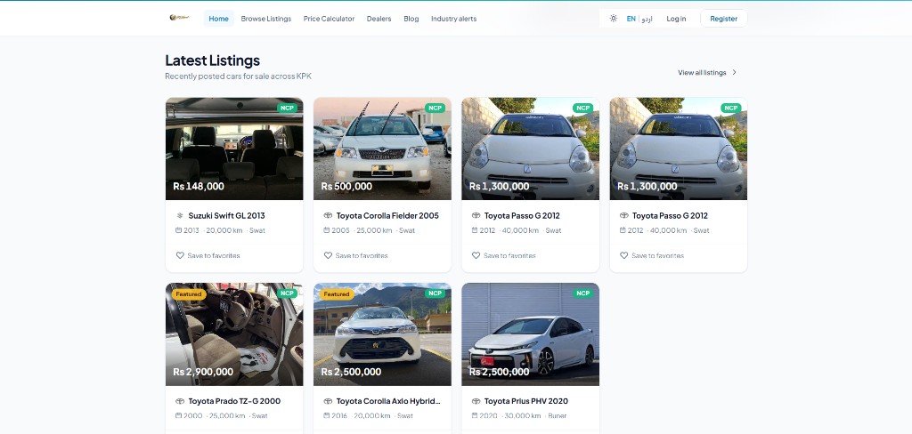Open View all listings link
Image resolution: width=912 pixels, height=434 pixels.
click(702, 73)
